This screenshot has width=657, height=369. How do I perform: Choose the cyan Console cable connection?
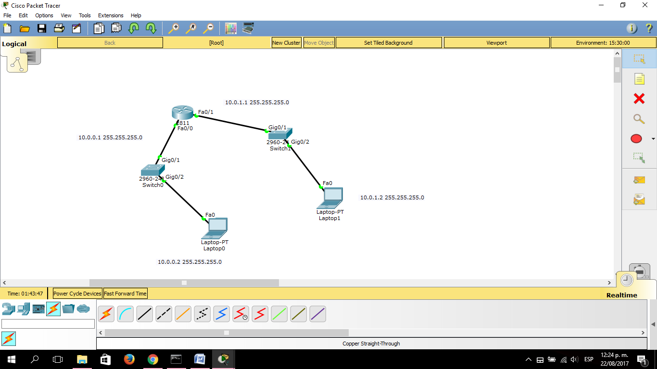coord(125,314)
